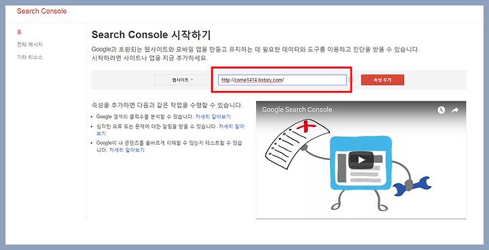Click the red 속성 추가 button
The width and height of the screenshot is (489, 250).
click(x=382, y=80)
